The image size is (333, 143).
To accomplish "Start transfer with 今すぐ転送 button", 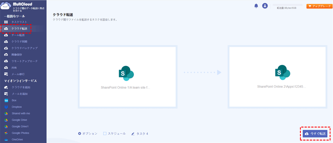I will coord(315,134).
